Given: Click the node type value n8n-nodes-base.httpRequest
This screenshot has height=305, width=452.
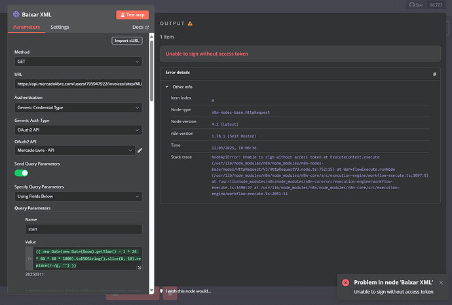Looking at the screenshot, I should point(240,113).
